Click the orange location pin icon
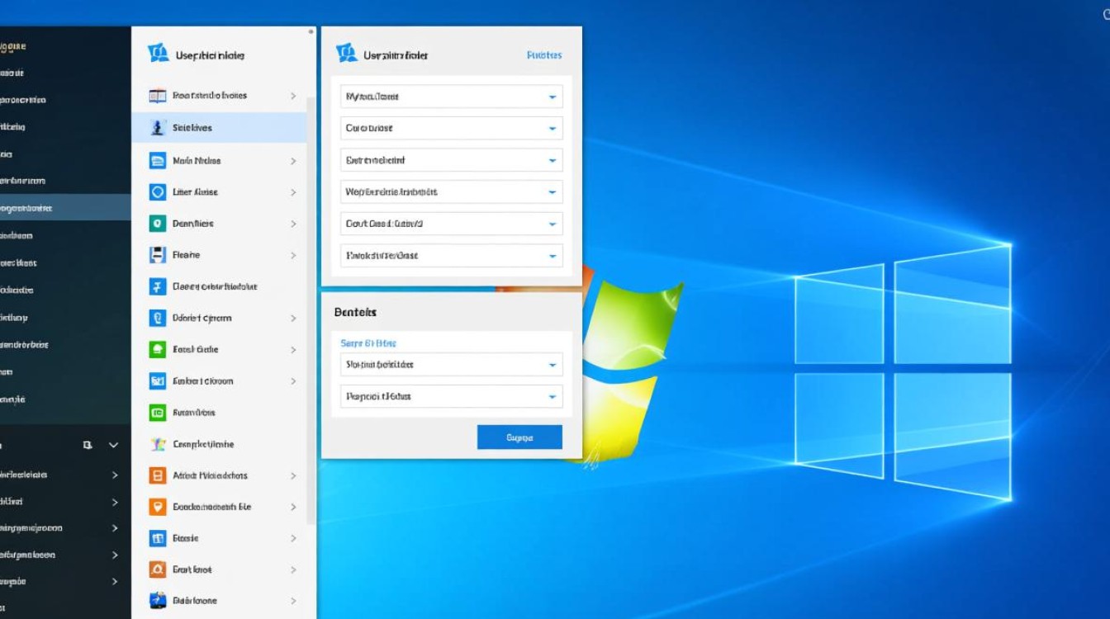The width and height of the screenshot is (1110, 619). (x=157, y=507)
